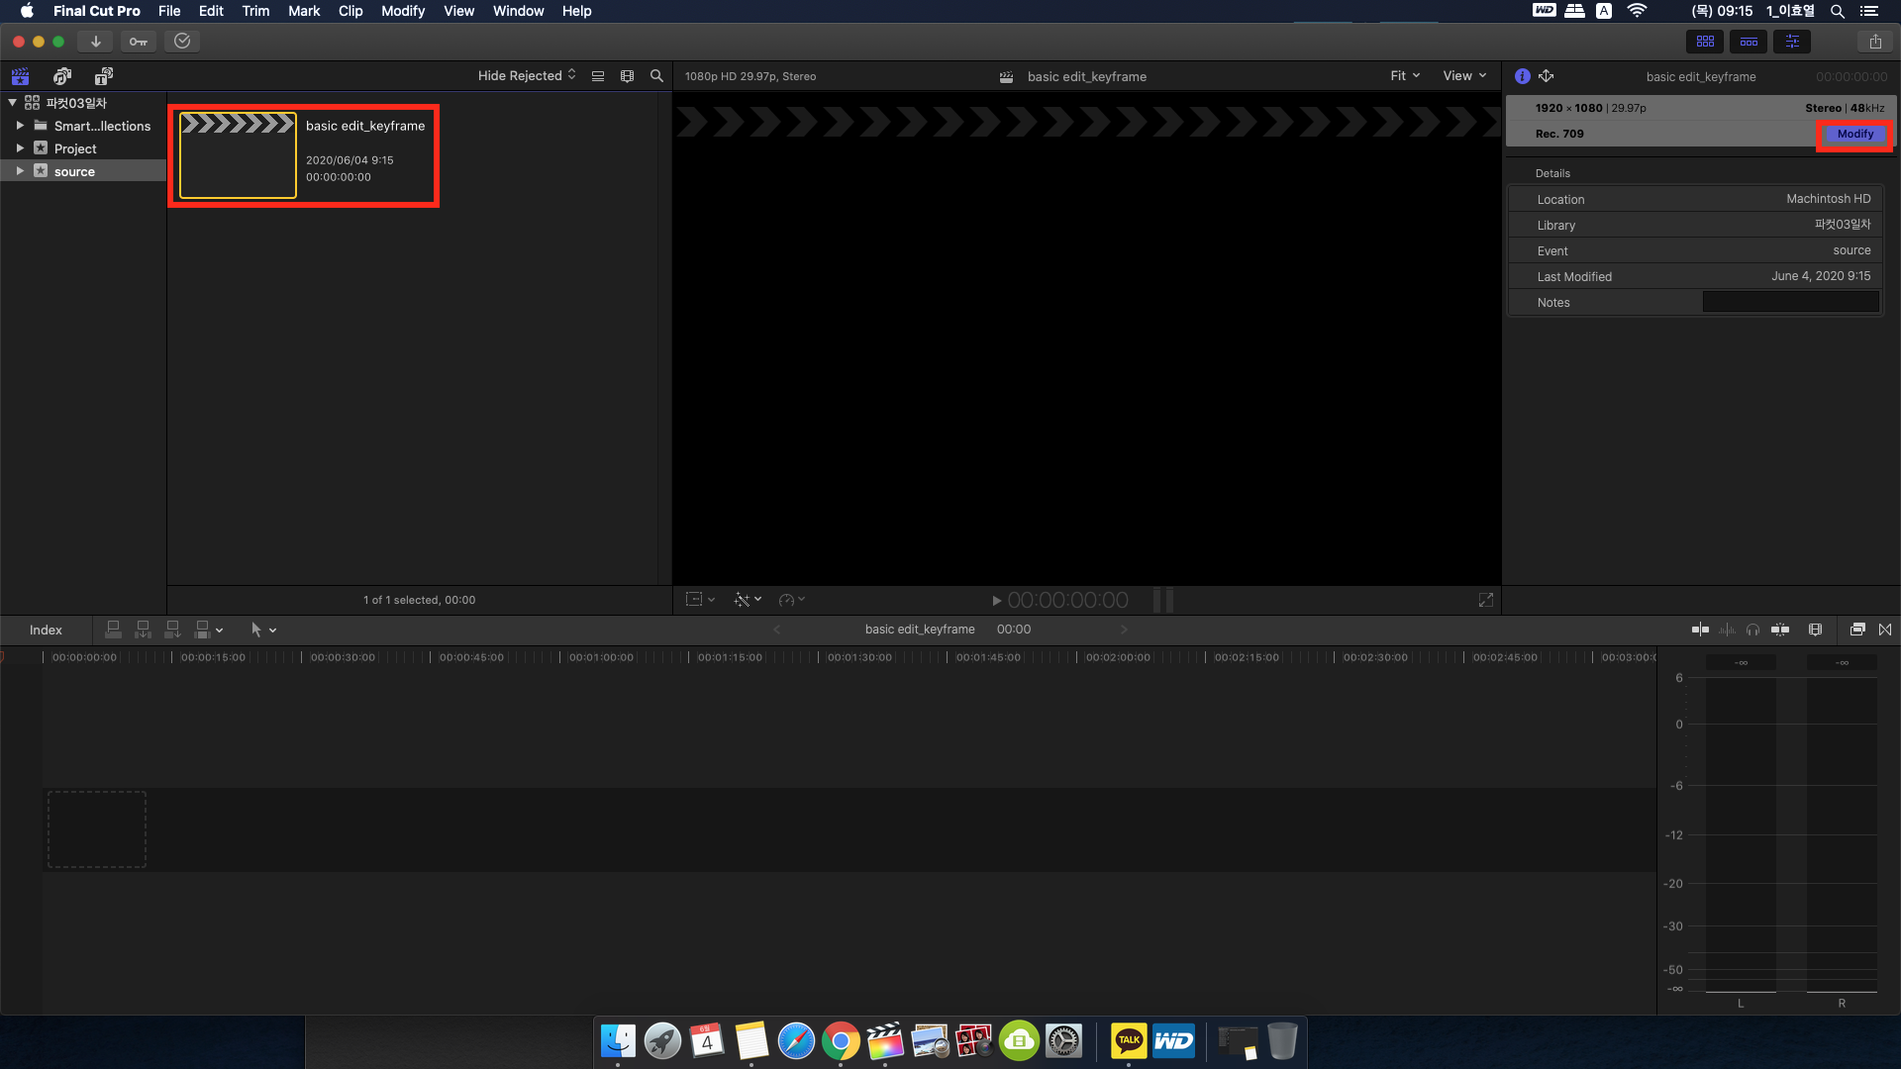Click Overwrite clip edit icon
This screenshot has width=1901, height=1069.
202,630
